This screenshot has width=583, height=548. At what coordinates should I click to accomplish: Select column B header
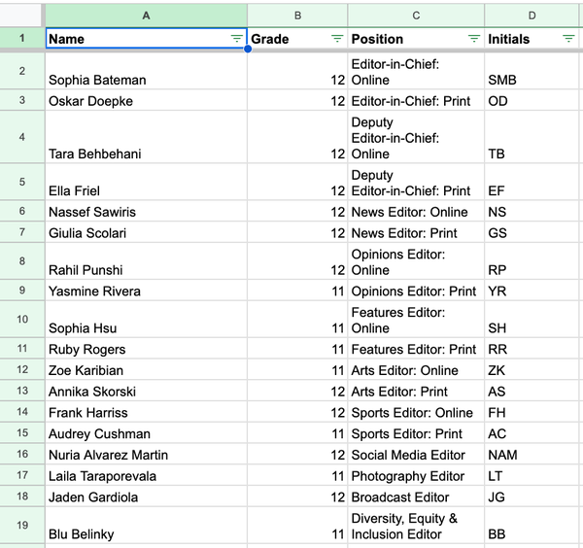[x=297, y=15]
